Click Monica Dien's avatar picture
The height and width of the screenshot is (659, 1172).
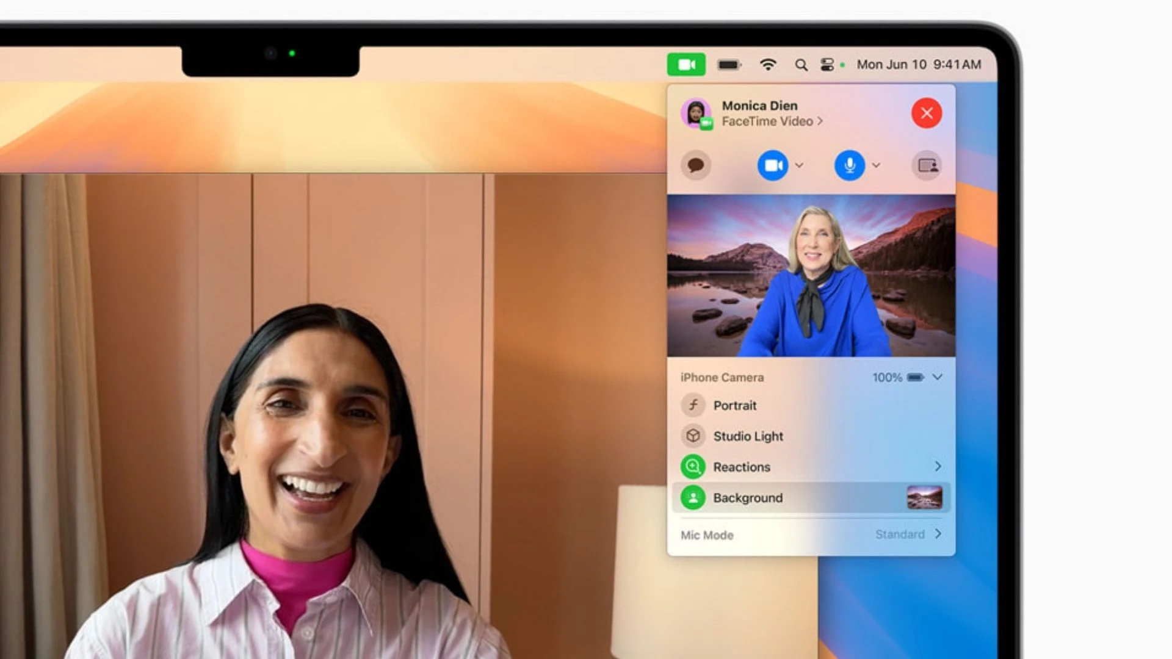point(696,113)
